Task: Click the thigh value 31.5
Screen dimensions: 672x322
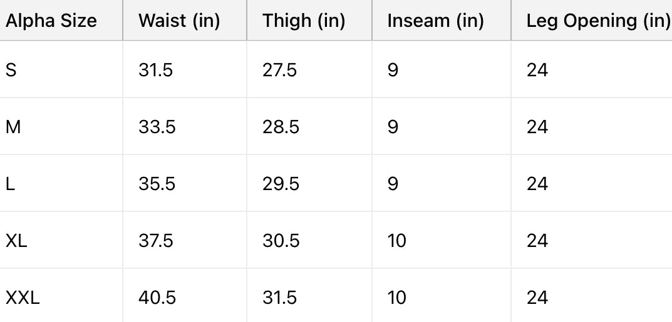Action: (279, 298)
